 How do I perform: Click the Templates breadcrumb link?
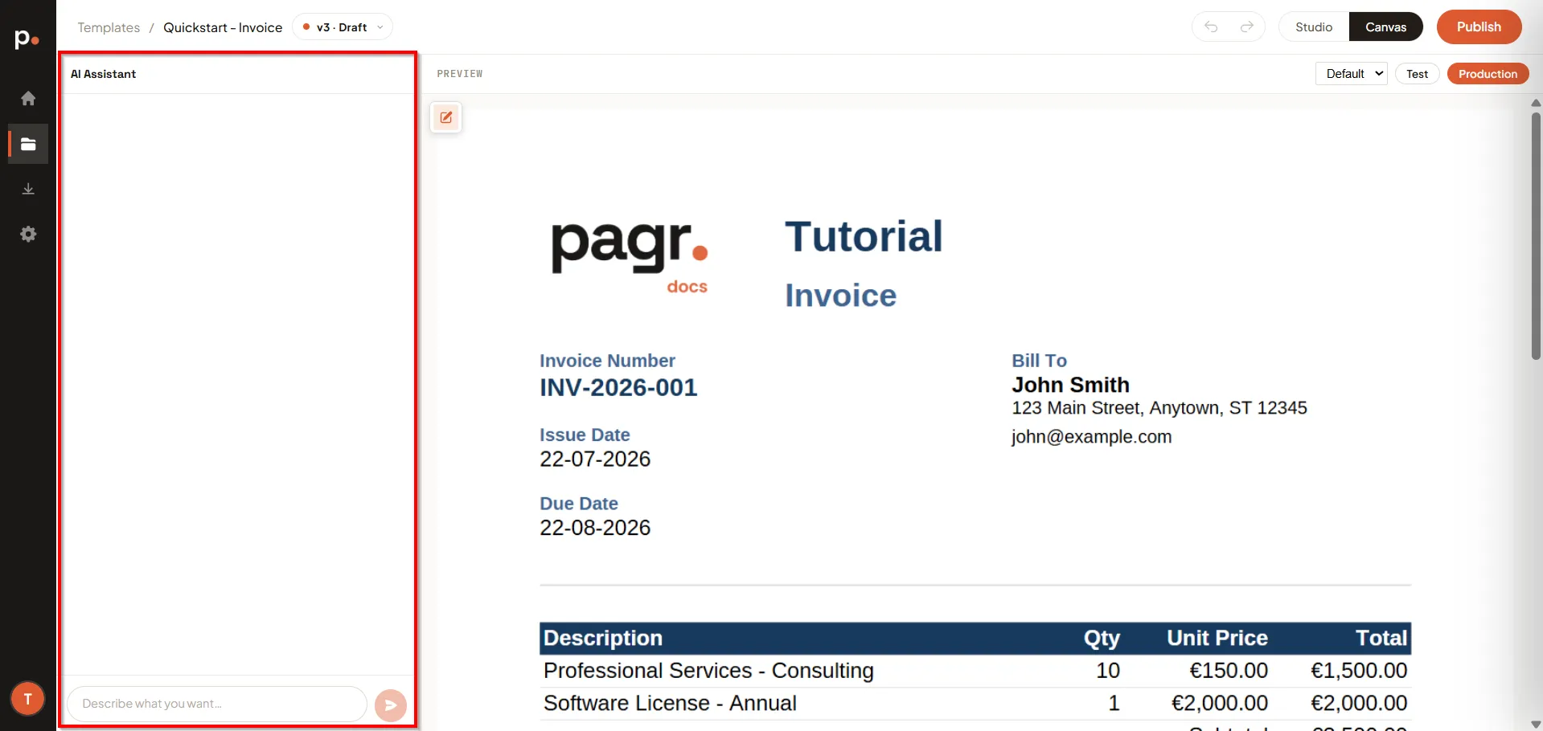coord(109,27)
